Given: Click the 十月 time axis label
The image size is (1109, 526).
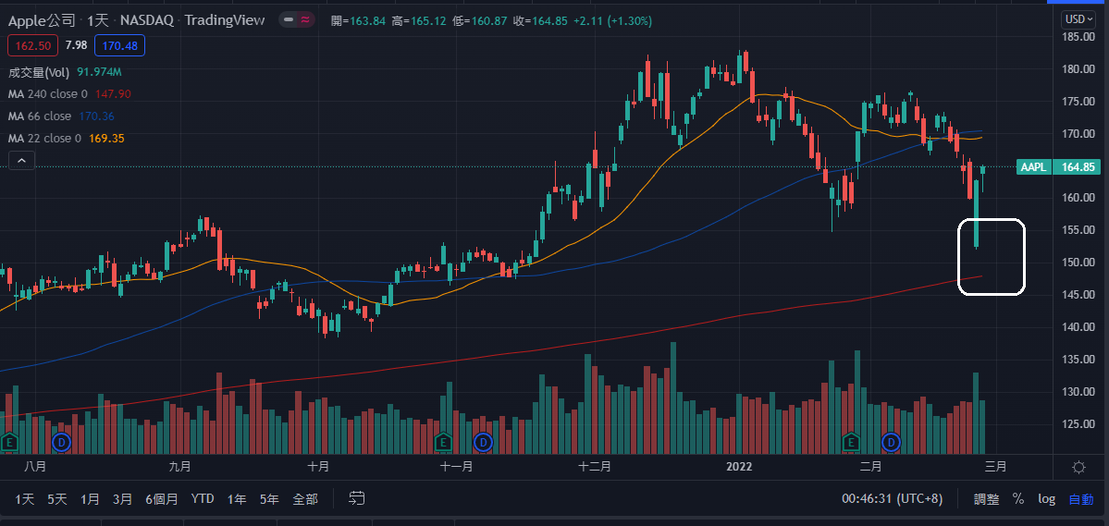Looking at the screenshot, I should pos(318,467).
